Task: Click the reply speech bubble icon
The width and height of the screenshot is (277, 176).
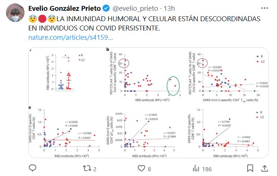Action: point(32,169)
